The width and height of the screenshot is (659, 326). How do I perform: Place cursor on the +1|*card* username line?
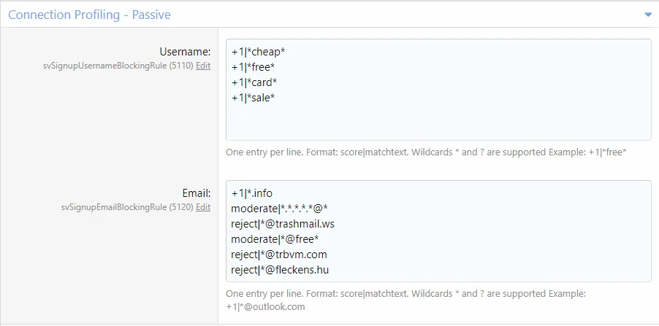(x=254, y=82)
